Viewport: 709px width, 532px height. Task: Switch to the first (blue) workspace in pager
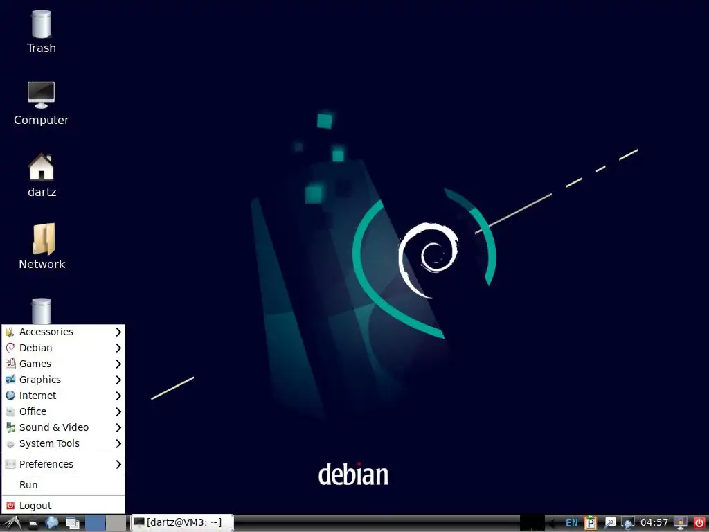pos(95,524)
